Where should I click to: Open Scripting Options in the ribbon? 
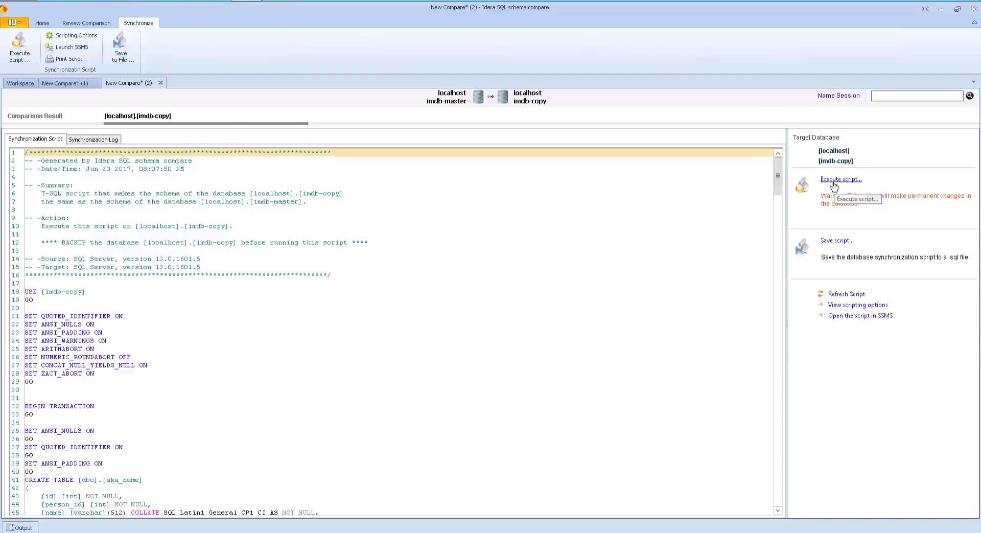(x=72, y=35)
